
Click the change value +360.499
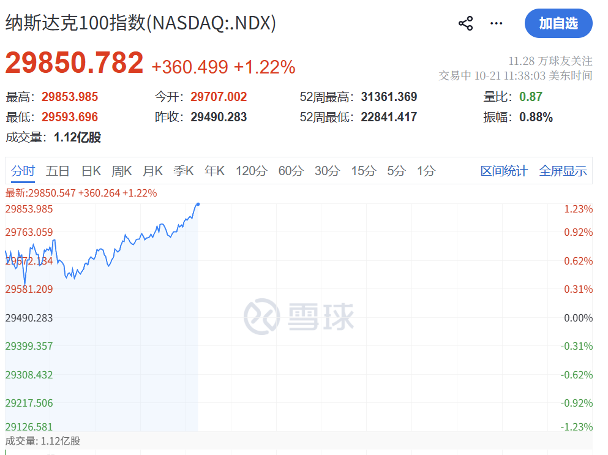[x=190, y=67]
